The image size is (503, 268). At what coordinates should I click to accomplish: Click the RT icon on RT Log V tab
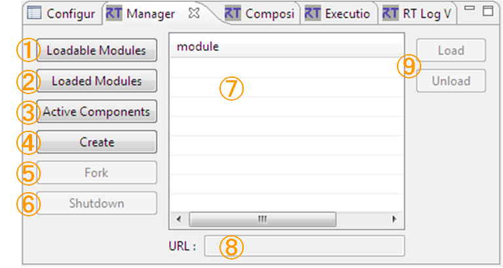tap(390, 14)
